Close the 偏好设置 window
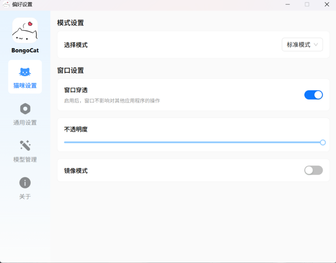The image size is (336, 263). (326, 4)
